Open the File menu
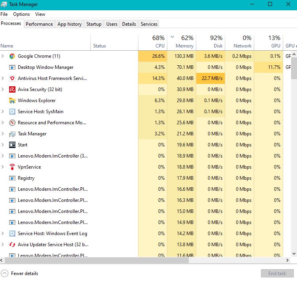The height and width of the screenshot is (283, 297). 4,14
